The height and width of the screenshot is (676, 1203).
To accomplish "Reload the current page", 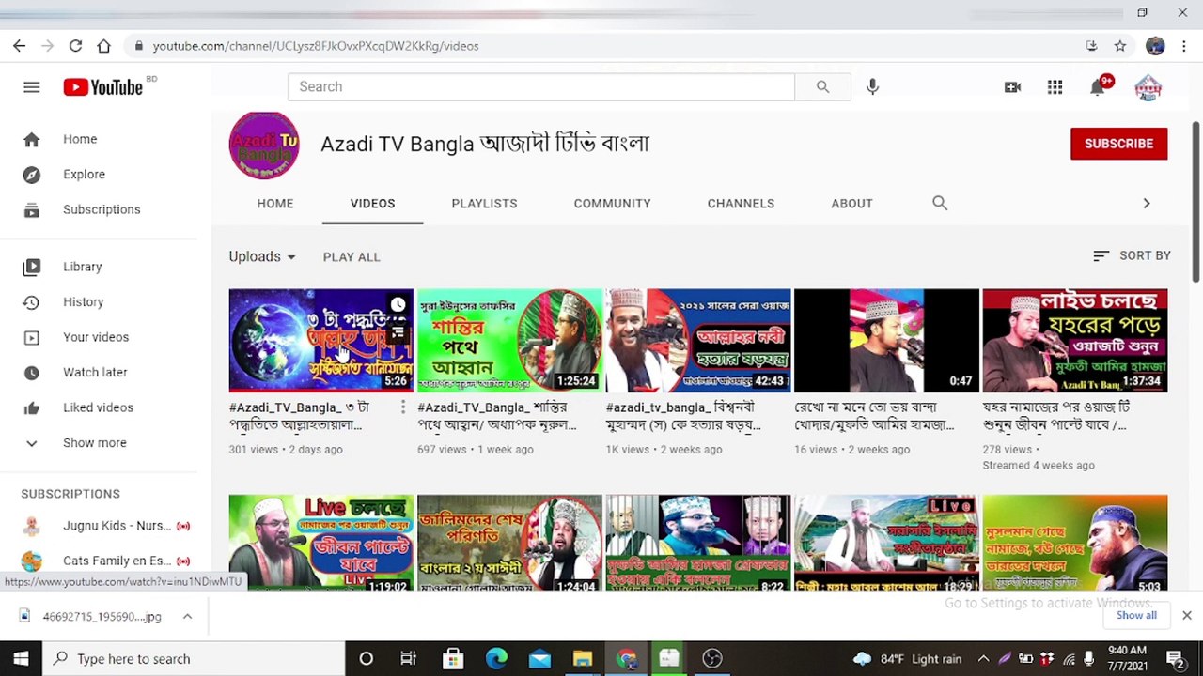I will tap(75, 46).
